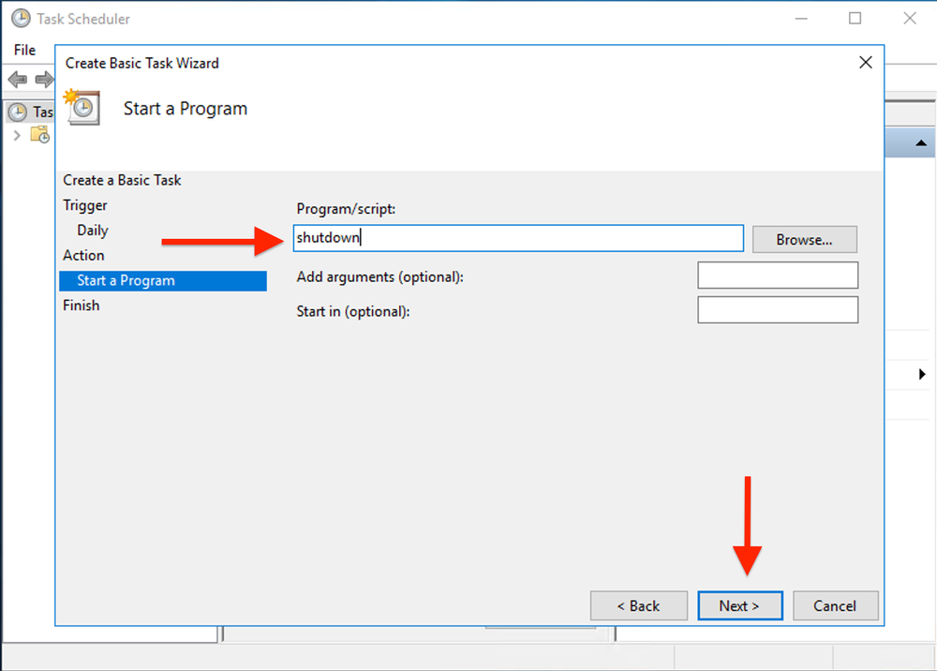Select the Daily step in the wizard sidebar
This screenshot has height=671, width=937.
point(91,230)
